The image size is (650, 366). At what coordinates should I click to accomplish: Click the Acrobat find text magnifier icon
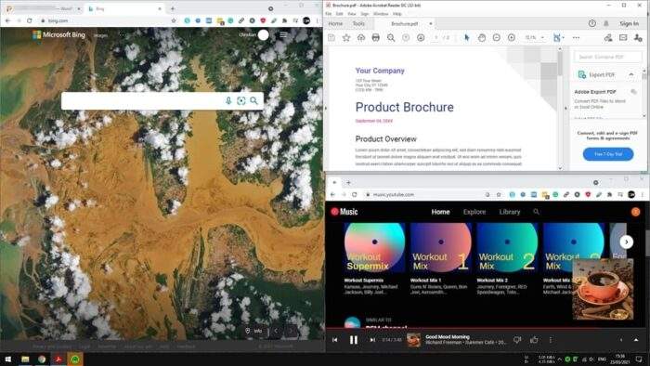pyautogui.click(x=391, y=38)
